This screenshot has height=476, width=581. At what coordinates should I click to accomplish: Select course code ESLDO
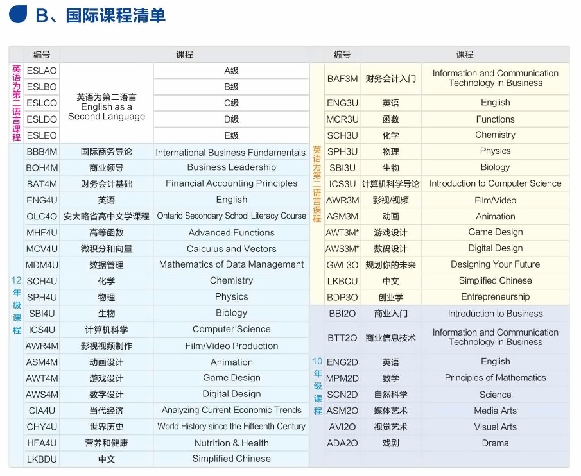42,119
